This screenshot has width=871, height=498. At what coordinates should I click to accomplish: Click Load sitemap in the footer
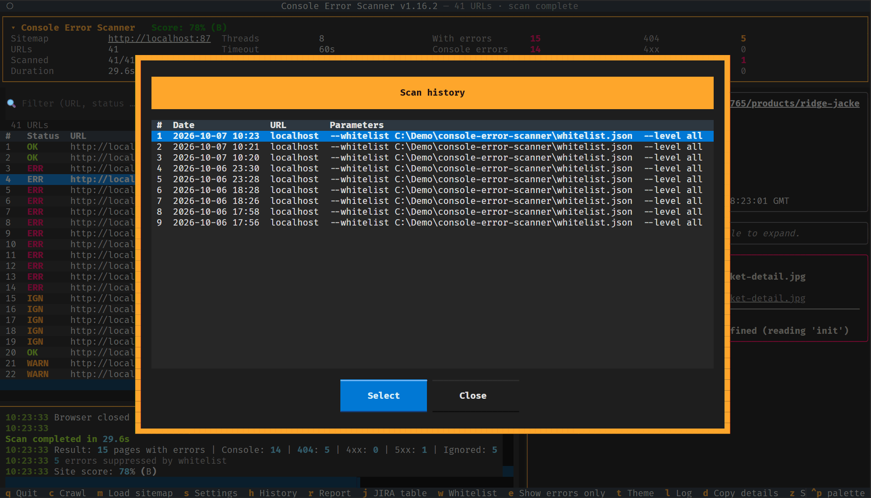click(135, 493)
